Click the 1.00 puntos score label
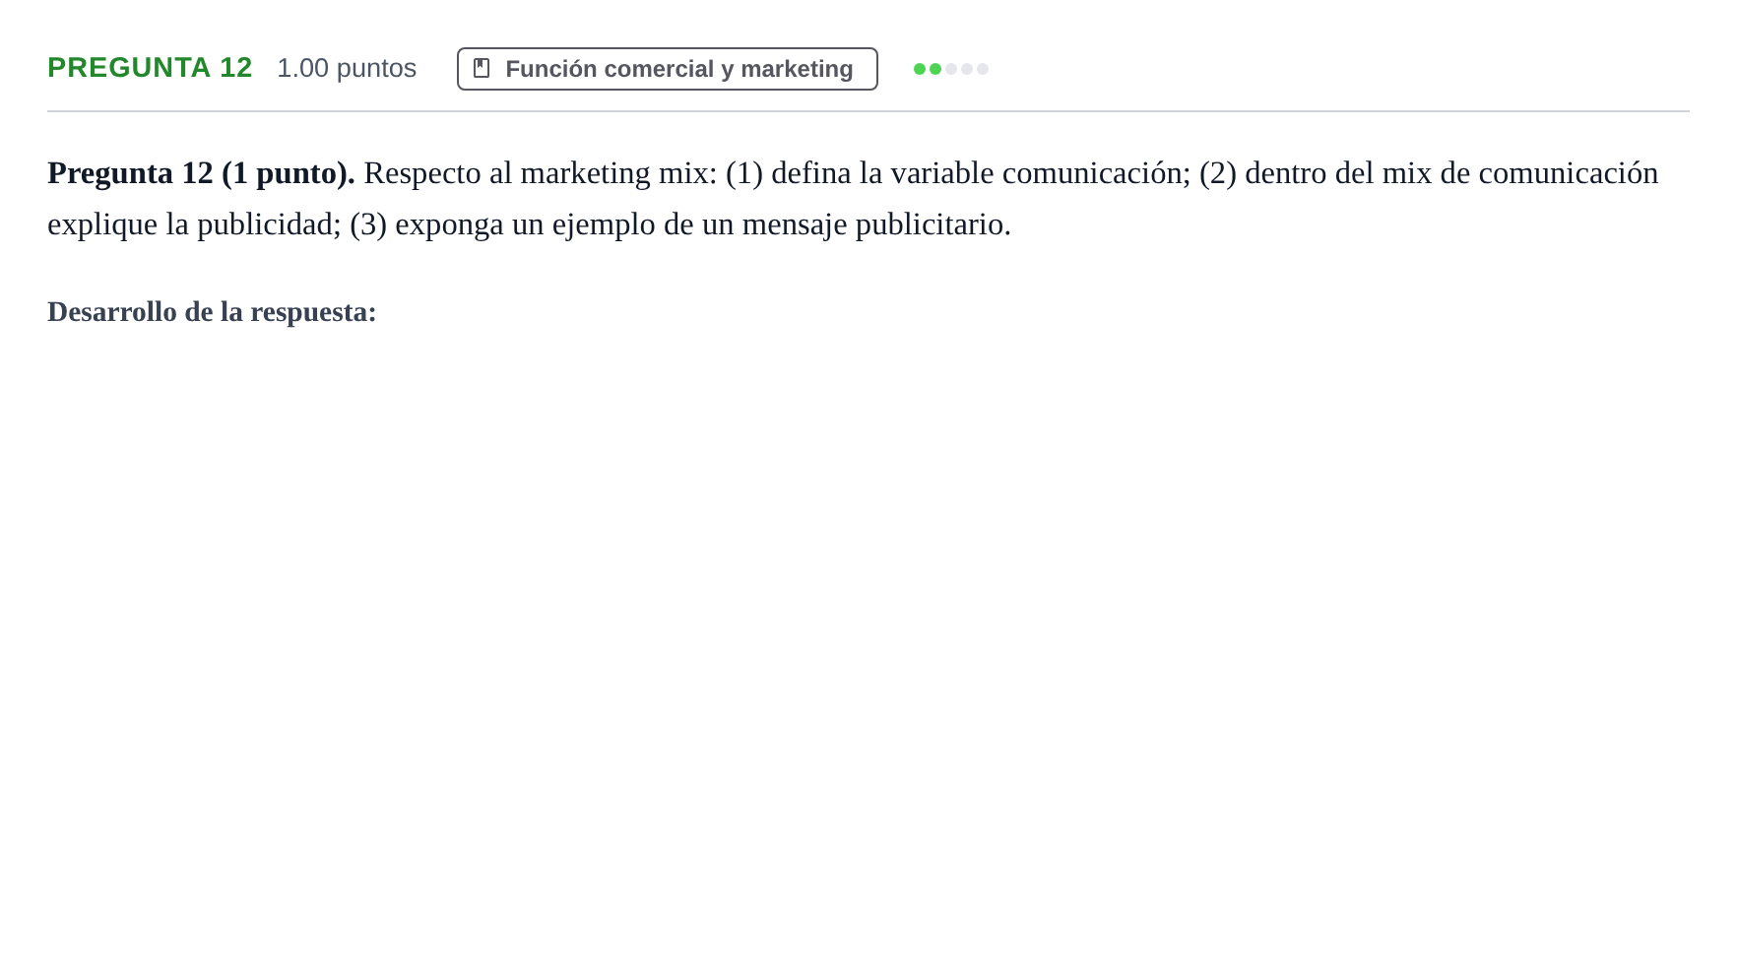This screenshot has width=1737, height=957. (x=347, y=68)
